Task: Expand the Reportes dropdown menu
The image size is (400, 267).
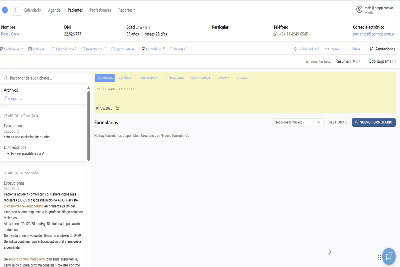Action: tap(127, 10)
